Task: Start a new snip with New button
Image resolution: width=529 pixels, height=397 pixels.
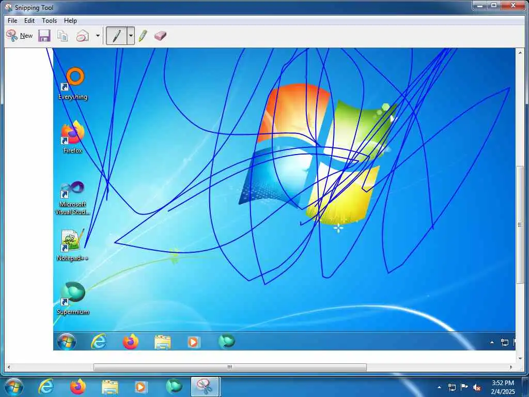Action: click(20, 36)
